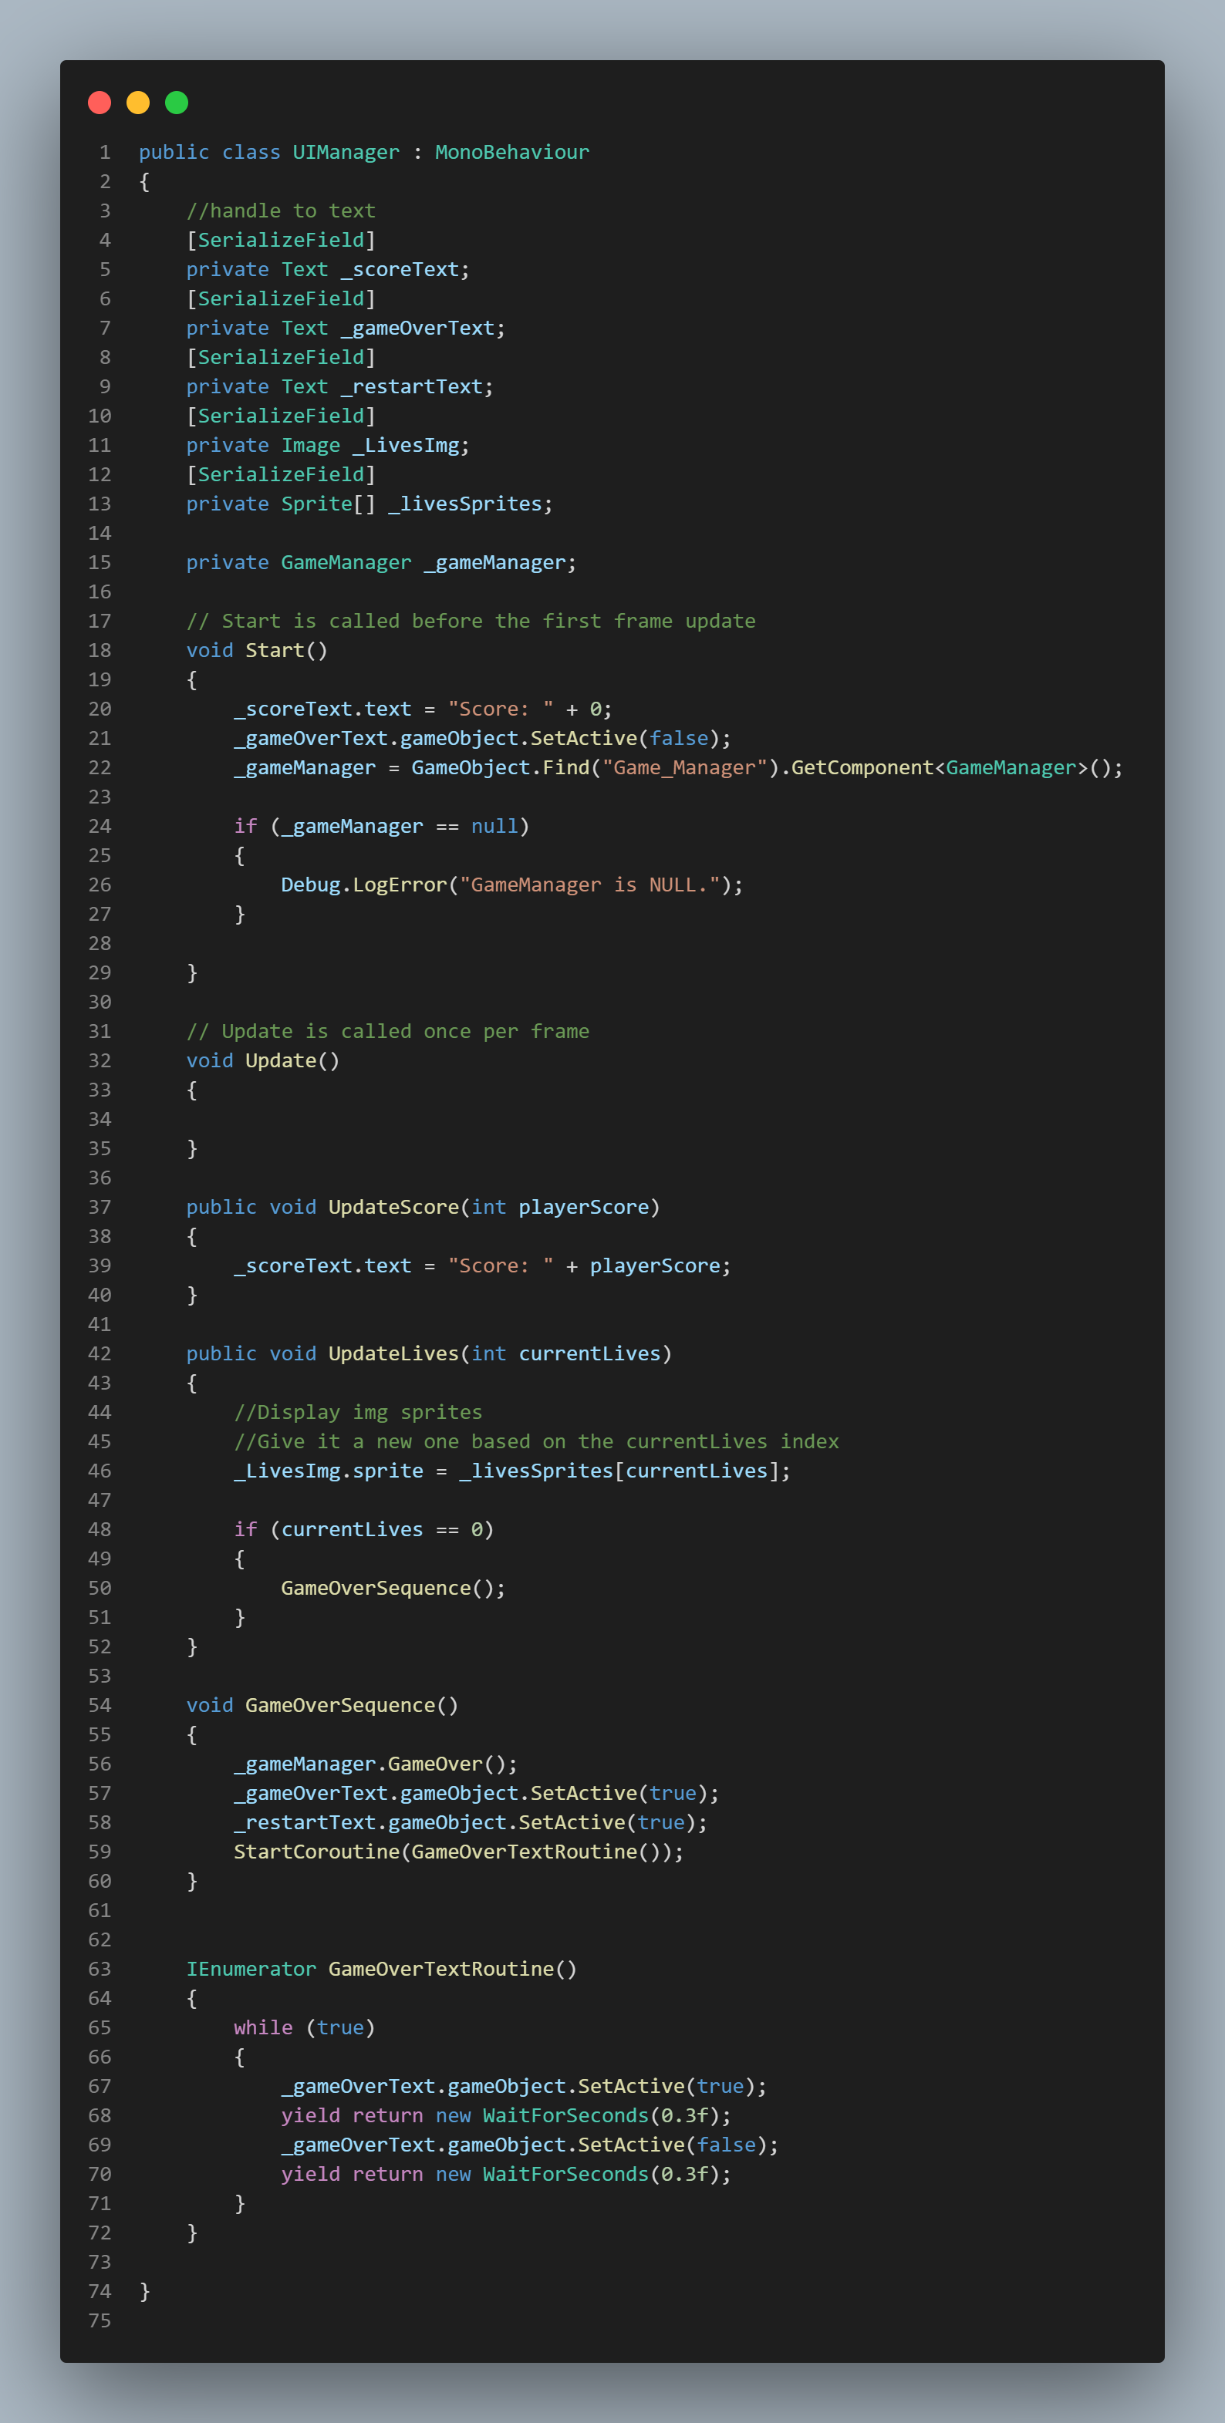Click the string "Score: " on line 20
The image size is (1225, 2423).
[500, 709]
